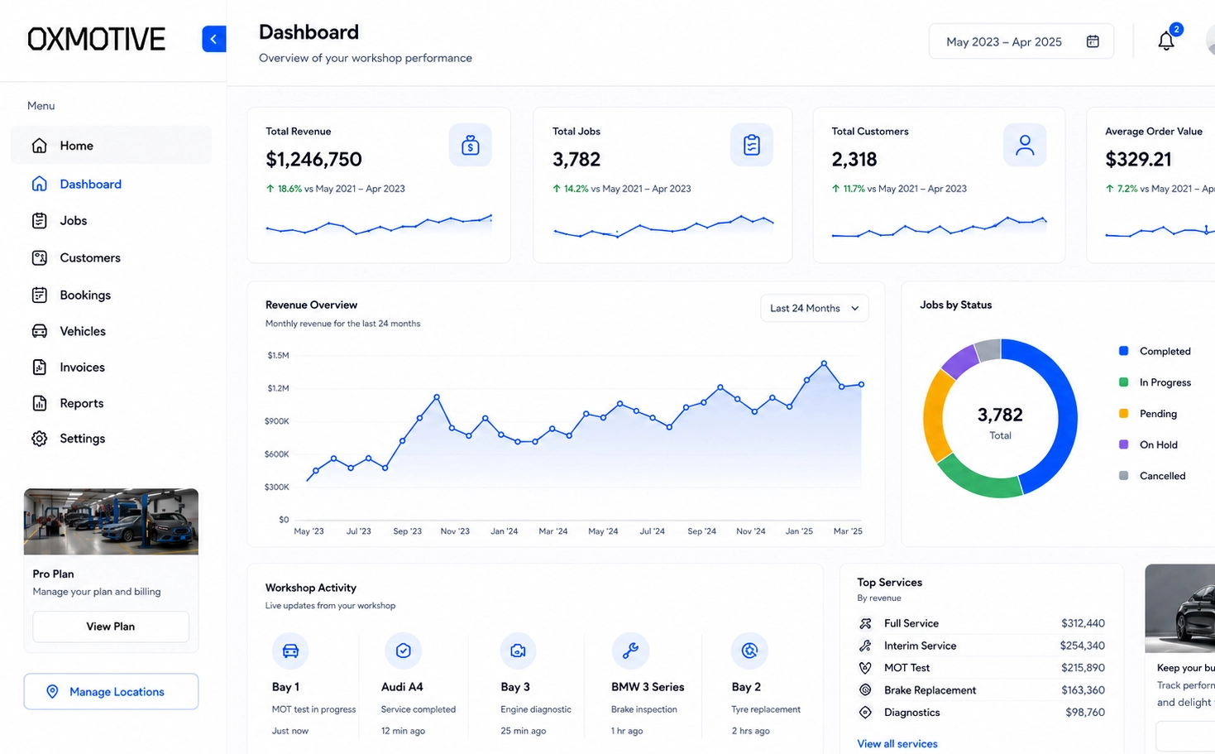Click the MOT Test row icon
The width and height of the screenshot is (1215, 754).
[865, 668]
